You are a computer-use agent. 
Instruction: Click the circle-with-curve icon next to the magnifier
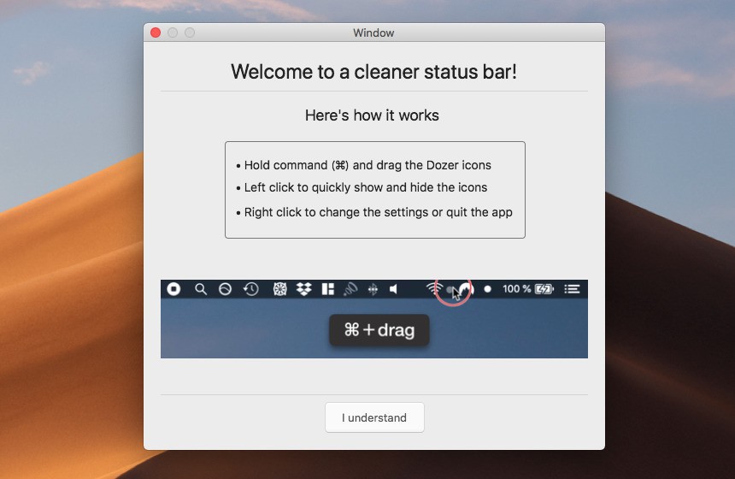click(x=225, y=289)
